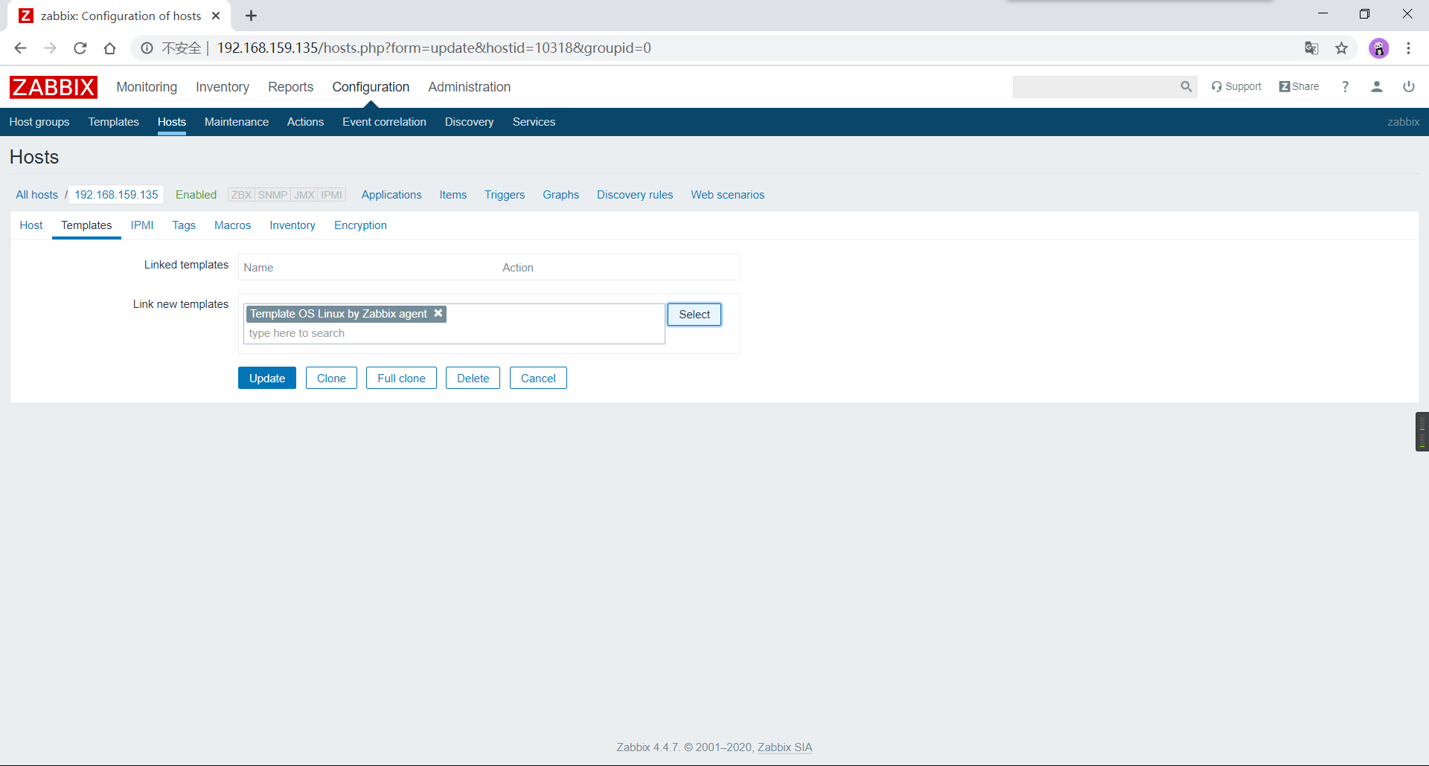Open the Chrome profile avatar
1429x766 pixels.
[1378, 48]
